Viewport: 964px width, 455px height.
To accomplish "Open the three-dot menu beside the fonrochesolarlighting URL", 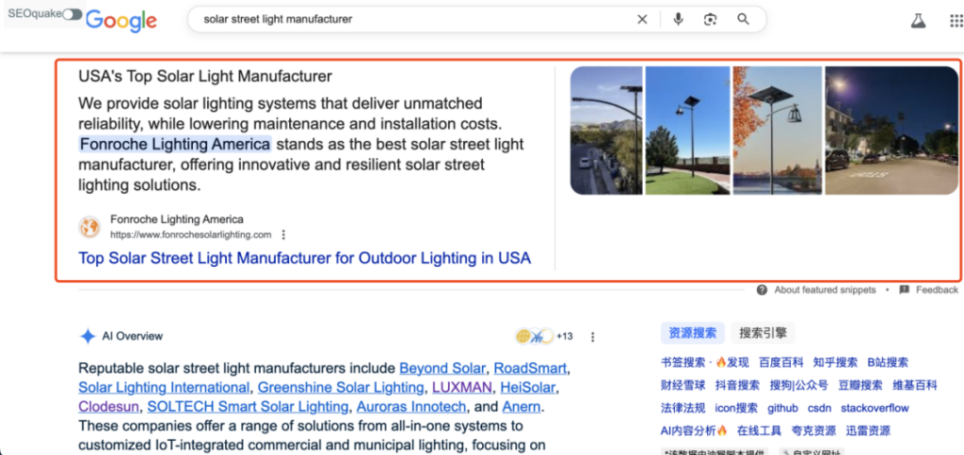I will tap(283, 235).
